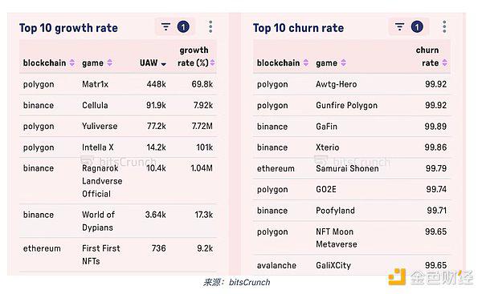Screen dimensions: 482x294
Task: Sort growth table by blockchain arrows
Action: pyautogui.click(x=72, y=62)
